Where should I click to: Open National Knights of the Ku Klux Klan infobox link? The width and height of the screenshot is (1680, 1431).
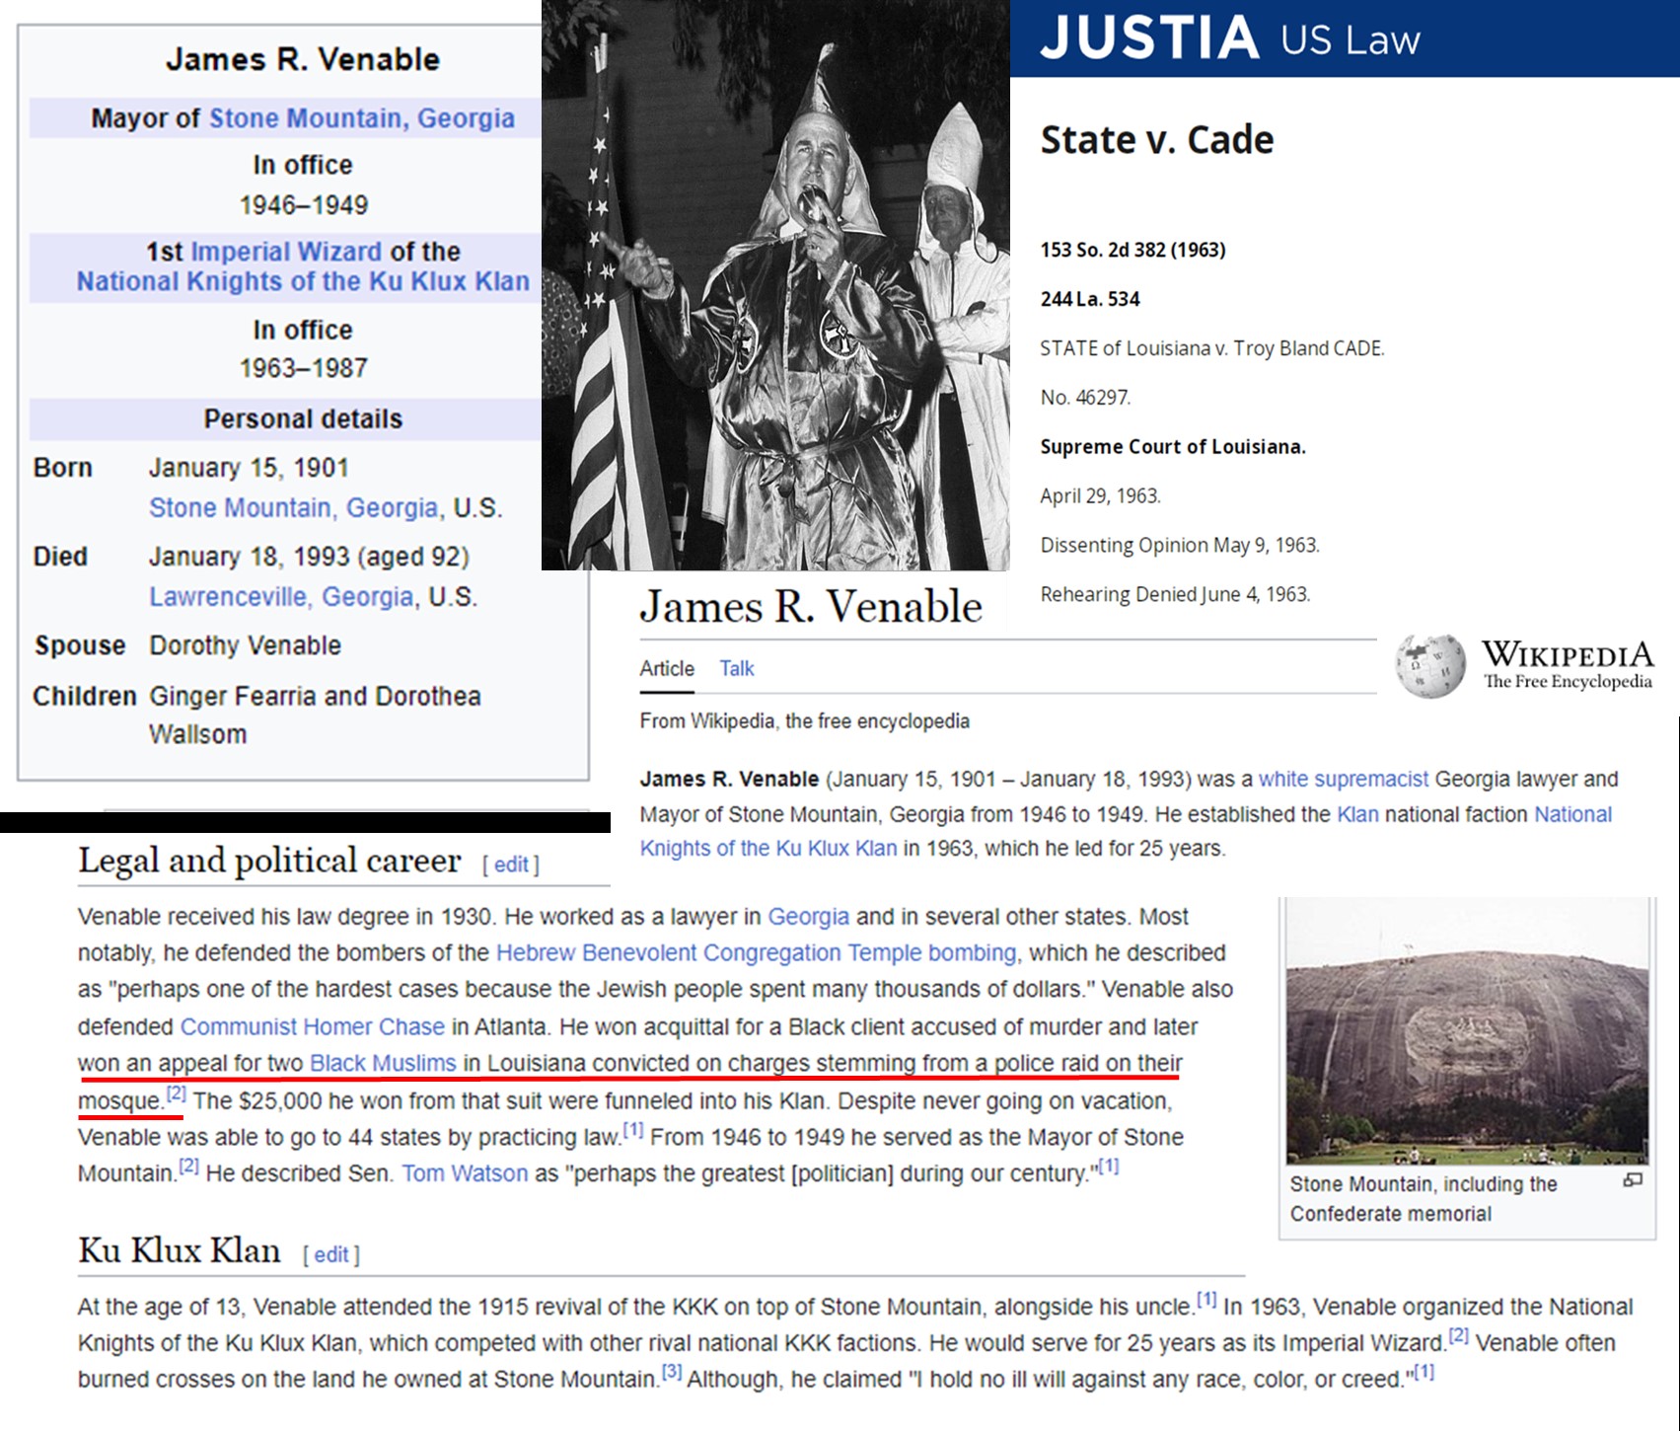click(x=303, y=281)
